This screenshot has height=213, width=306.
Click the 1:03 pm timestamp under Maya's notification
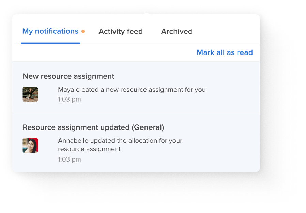[70, 100]
